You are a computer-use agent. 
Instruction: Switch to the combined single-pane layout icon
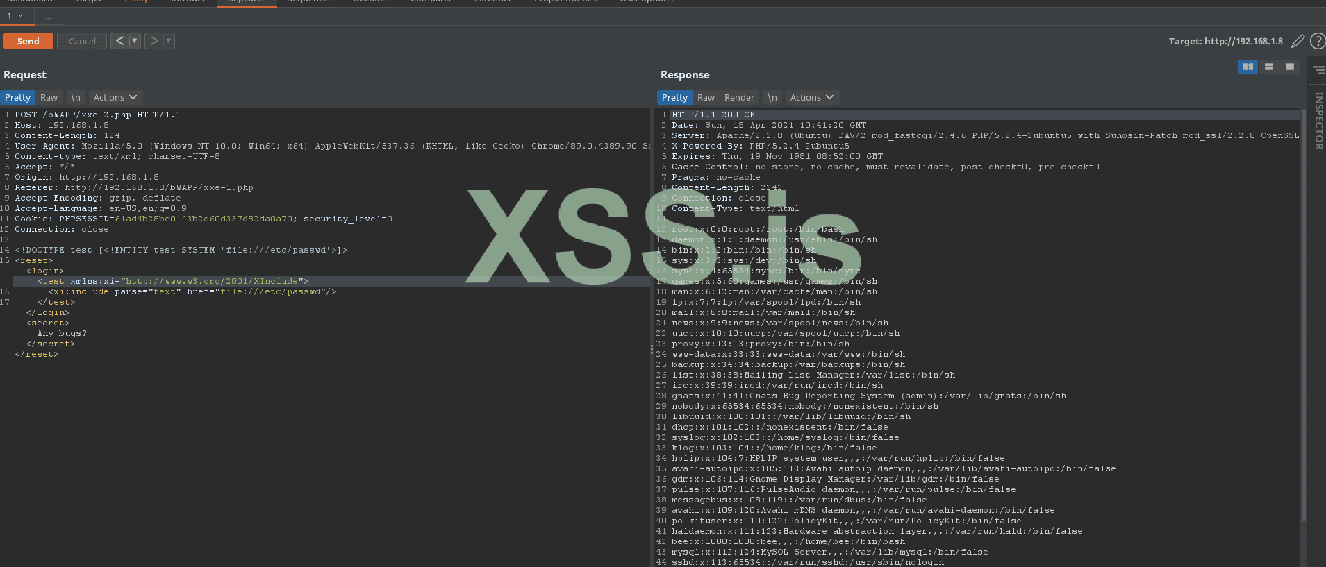click(x=1290, y=67)
